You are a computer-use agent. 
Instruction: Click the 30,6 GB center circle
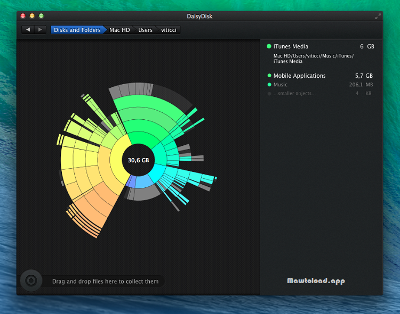[x=138, y=160]
